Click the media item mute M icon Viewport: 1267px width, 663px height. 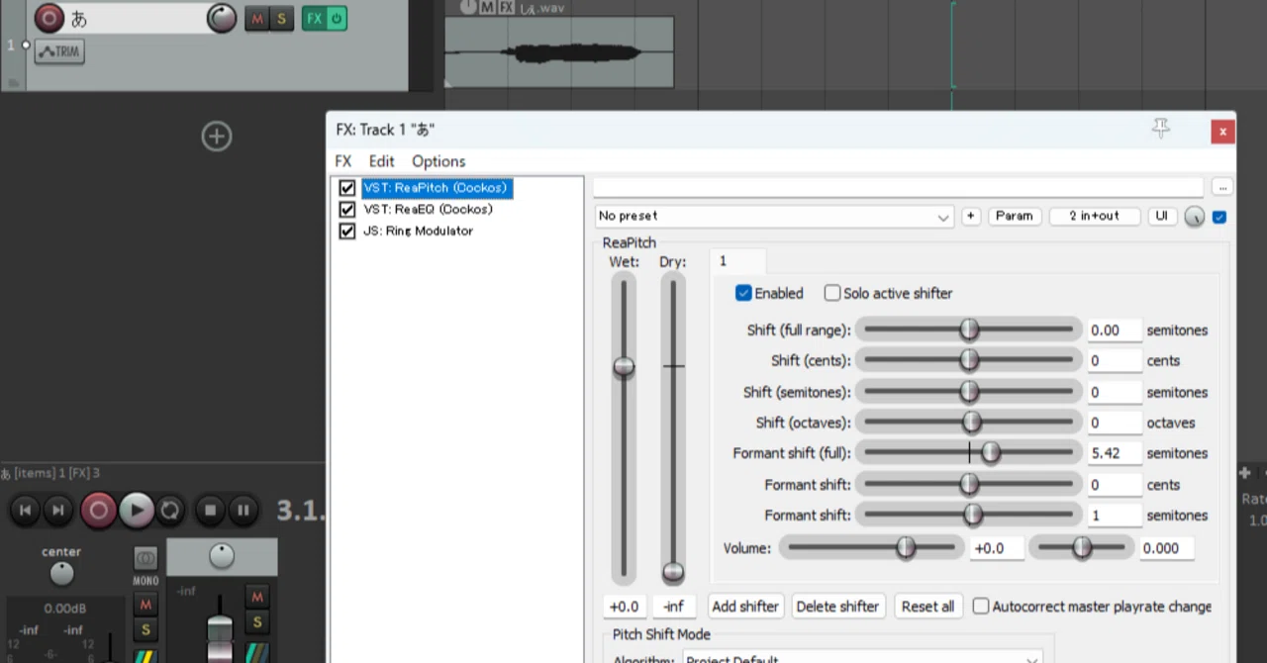487,7
